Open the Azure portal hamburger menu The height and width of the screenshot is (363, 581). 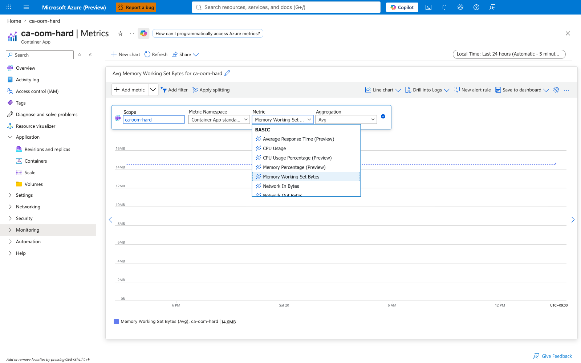coord(26,7)
